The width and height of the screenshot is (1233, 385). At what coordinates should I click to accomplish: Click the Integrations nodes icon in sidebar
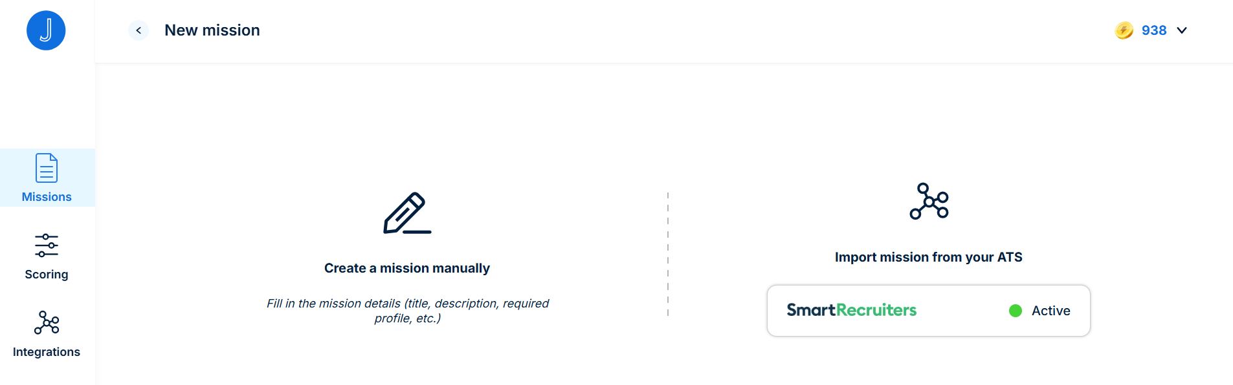47,322
